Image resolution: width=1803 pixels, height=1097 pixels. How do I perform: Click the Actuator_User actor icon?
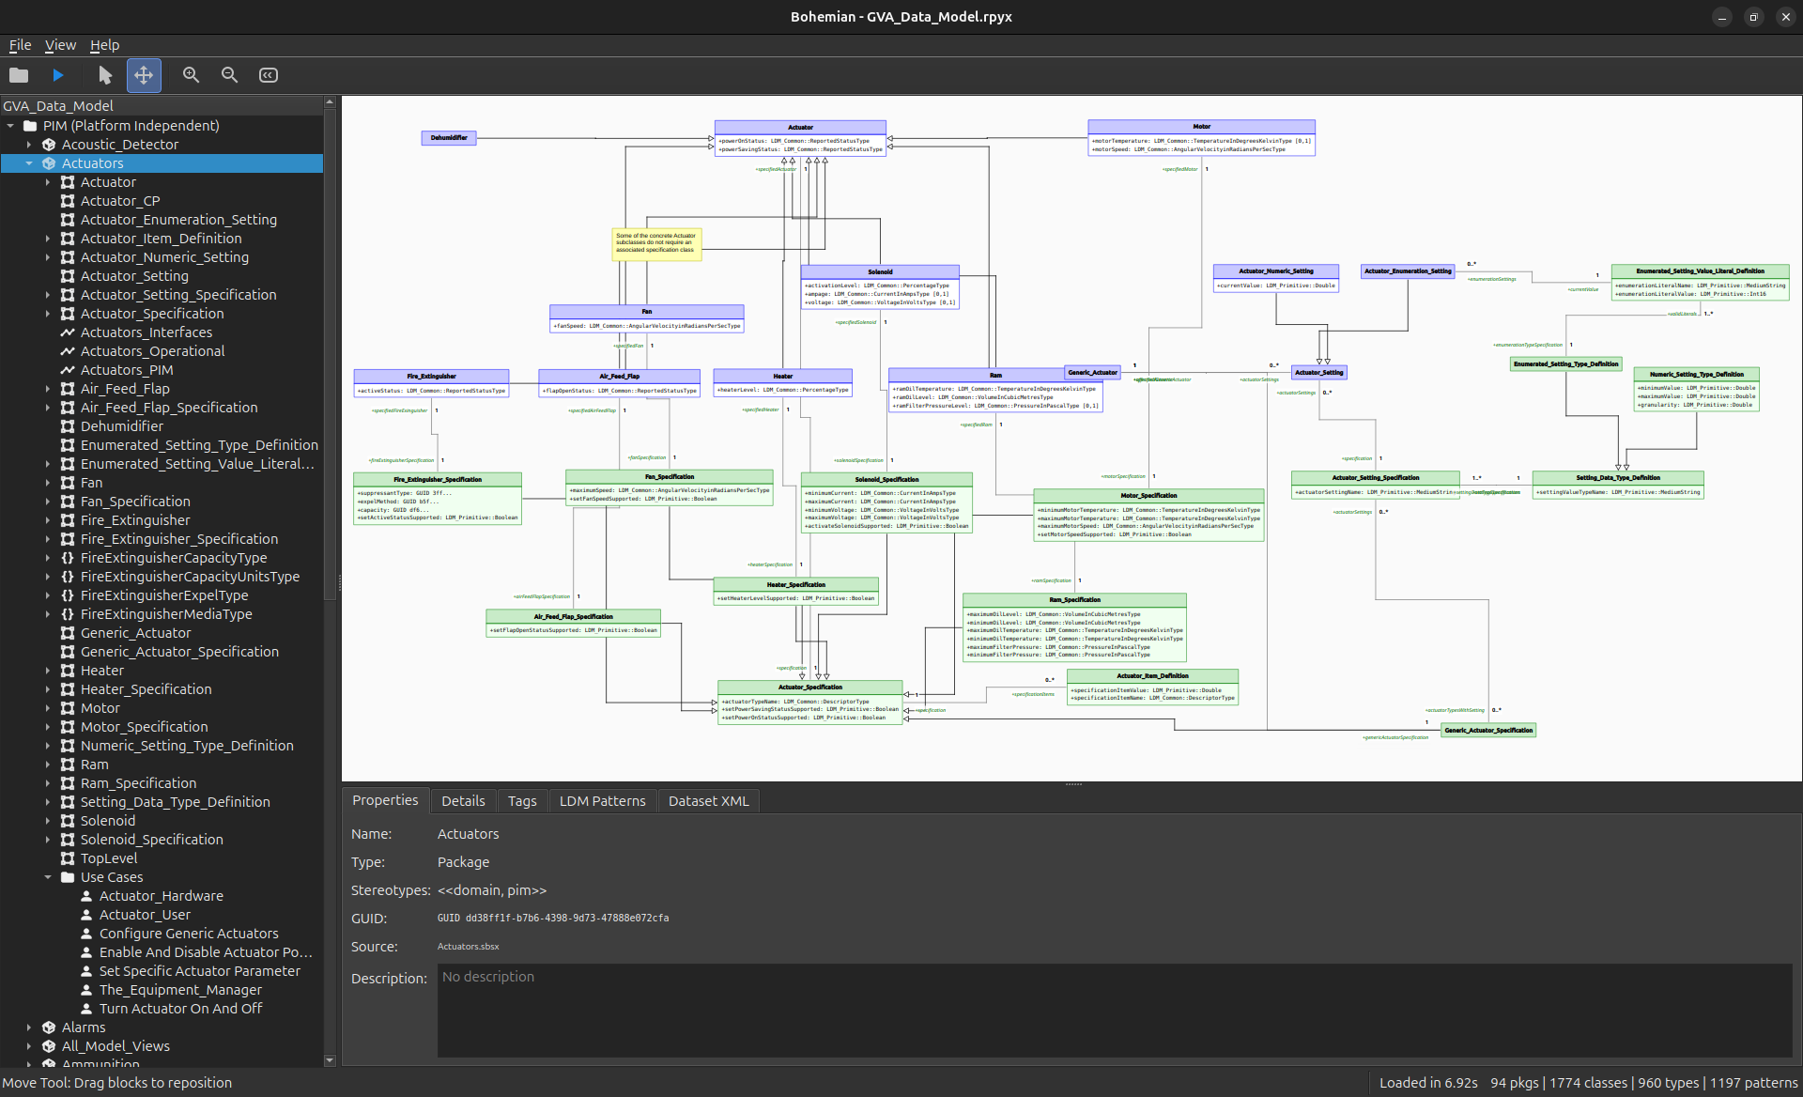click(x=86, y=915)
